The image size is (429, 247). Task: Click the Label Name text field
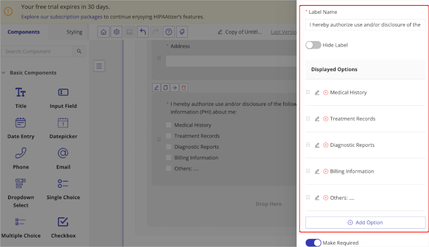click(365, 25)
